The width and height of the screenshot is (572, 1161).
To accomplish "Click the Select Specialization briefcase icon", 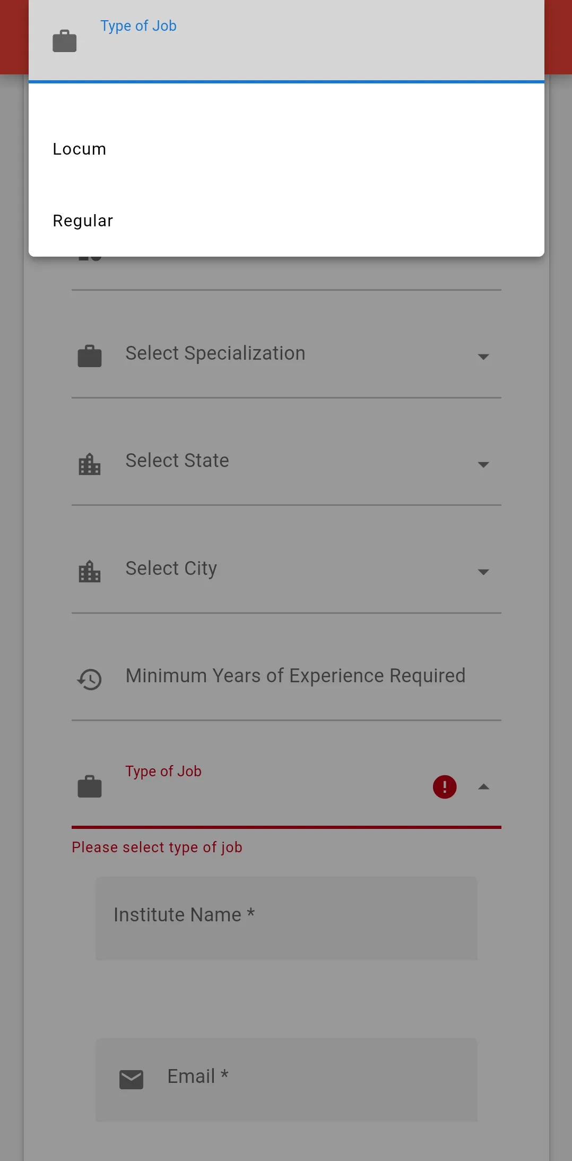I will pyautogui.click(x=90, y=357).
